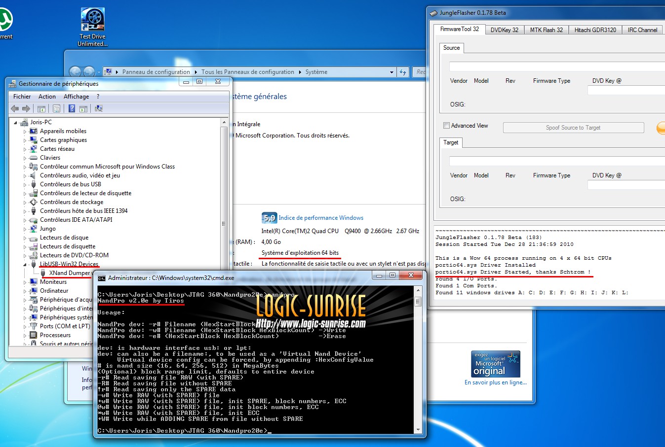Click Appareils mobiles device icon
The height and width of the screenshot is (447, 665).
coord(34,131)
